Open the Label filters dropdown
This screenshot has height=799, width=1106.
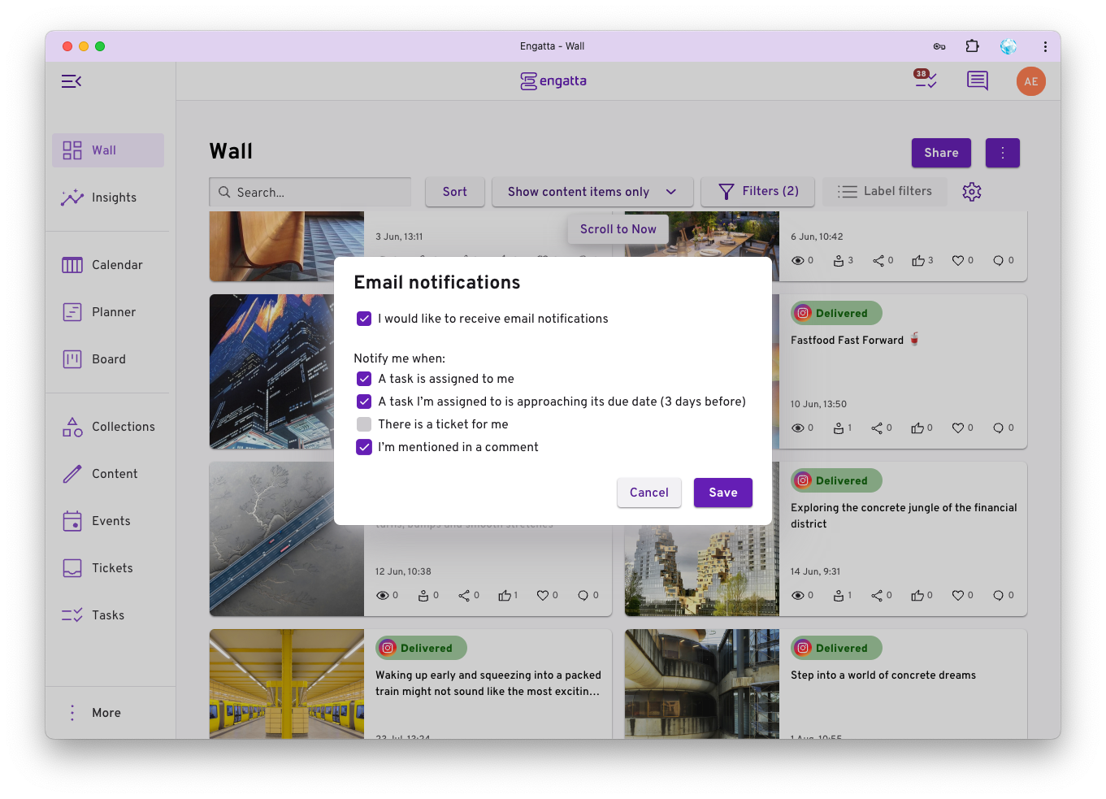(x=884, y=191)
